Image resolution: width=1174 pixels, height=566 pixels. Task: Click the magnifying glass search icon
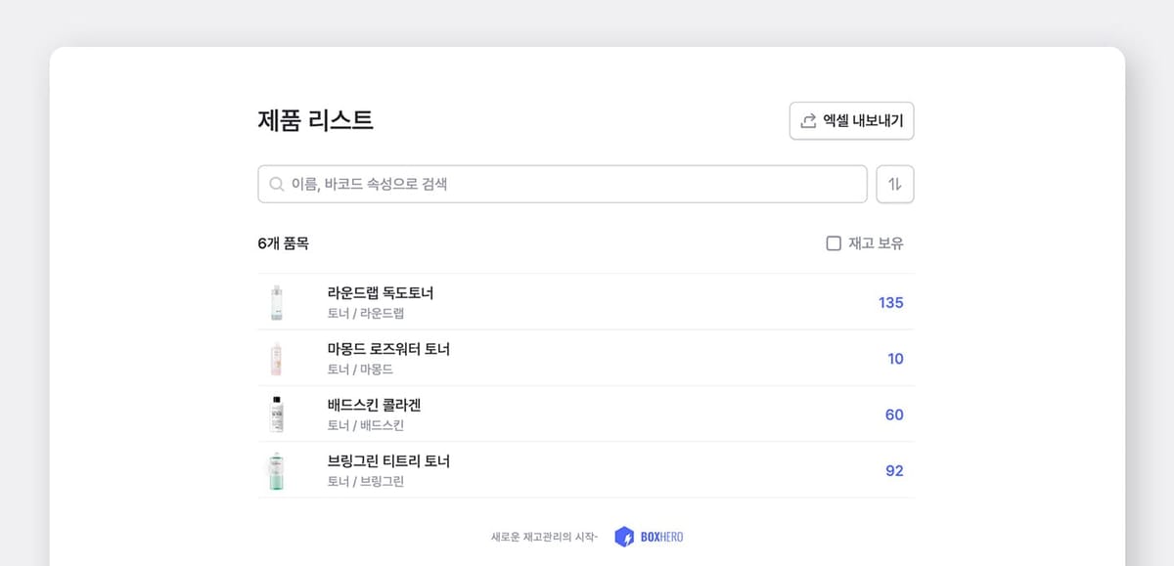click(x=274, y=184)
